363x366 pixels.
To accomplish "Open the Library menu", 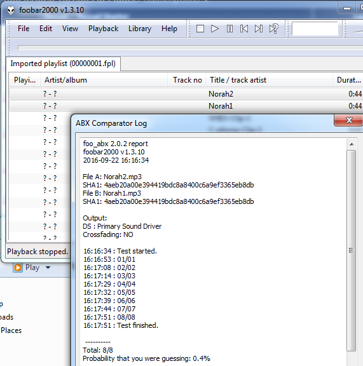I will point(140,29).
